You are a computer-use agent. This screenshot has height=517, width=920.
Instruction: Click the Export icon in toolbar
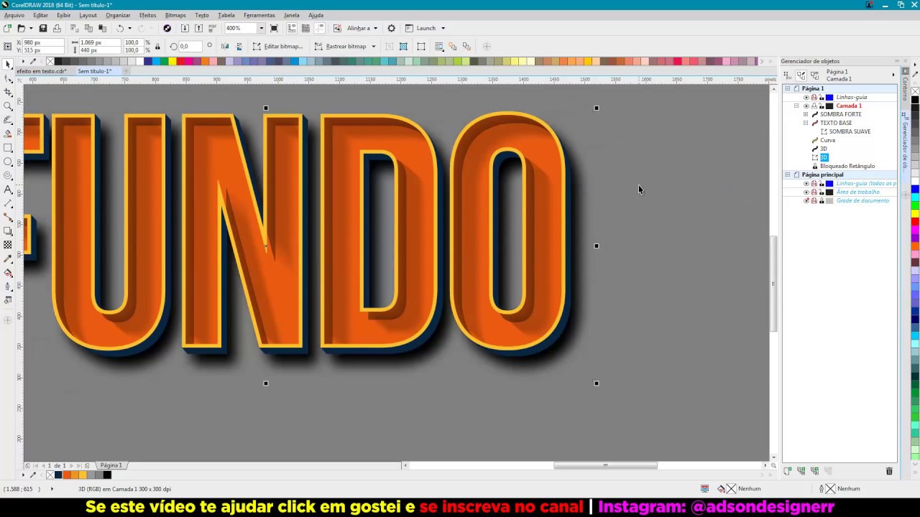[x=198, y=28]
